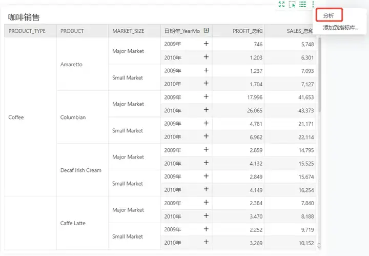Click the sales value 6,301
Screen dimensions: 369x256
tap(307, 57)
